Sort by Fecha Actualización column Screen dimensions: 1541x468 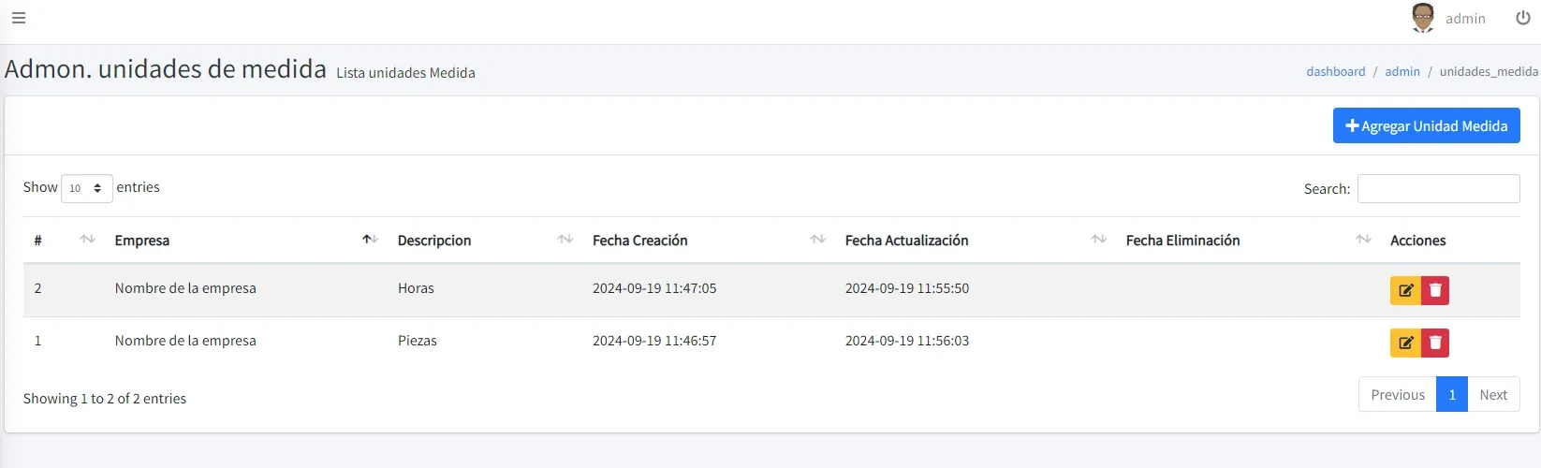click(x=975, y=241)
